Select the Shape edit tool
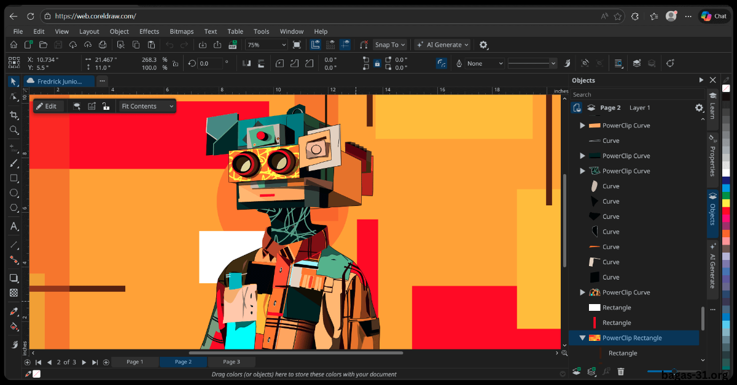The height and width of the screenshot is (385, 737). click(x=14, y=97)
